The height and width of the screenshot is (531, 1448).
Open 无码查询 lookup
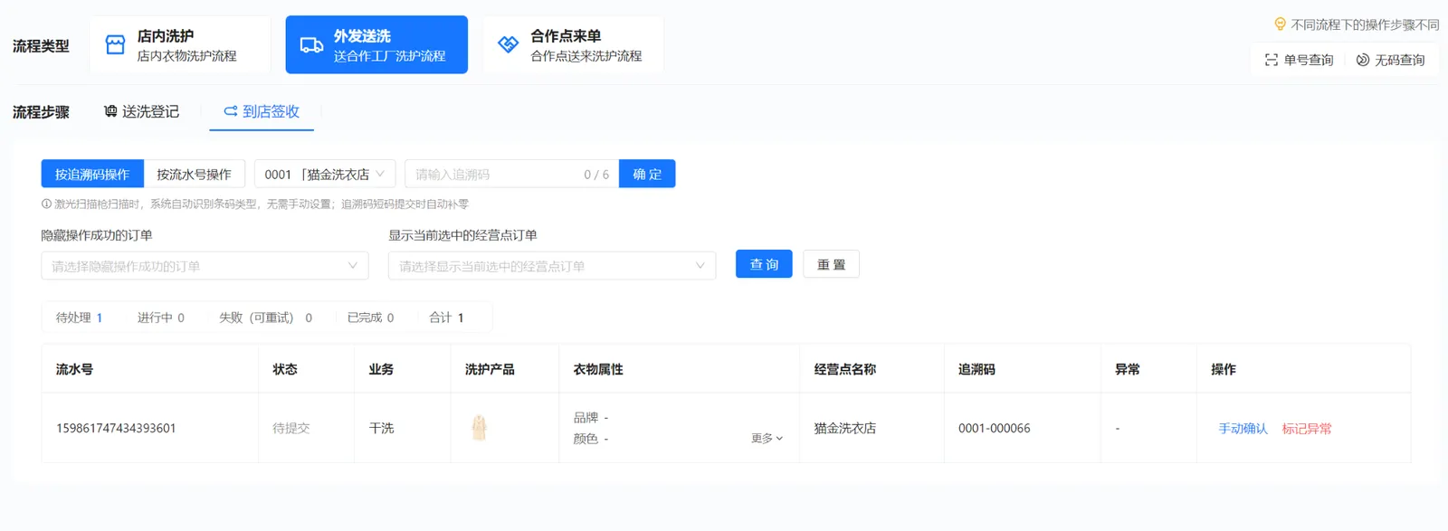click(1391, 60)
